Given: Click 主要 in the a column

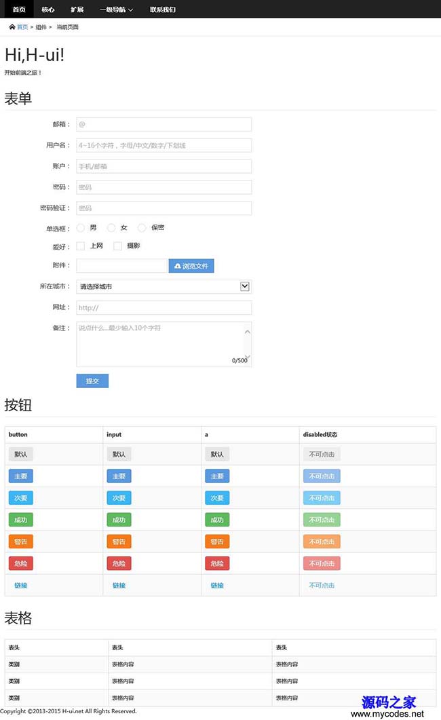Looking at the screenshot, I should point(217,476).
